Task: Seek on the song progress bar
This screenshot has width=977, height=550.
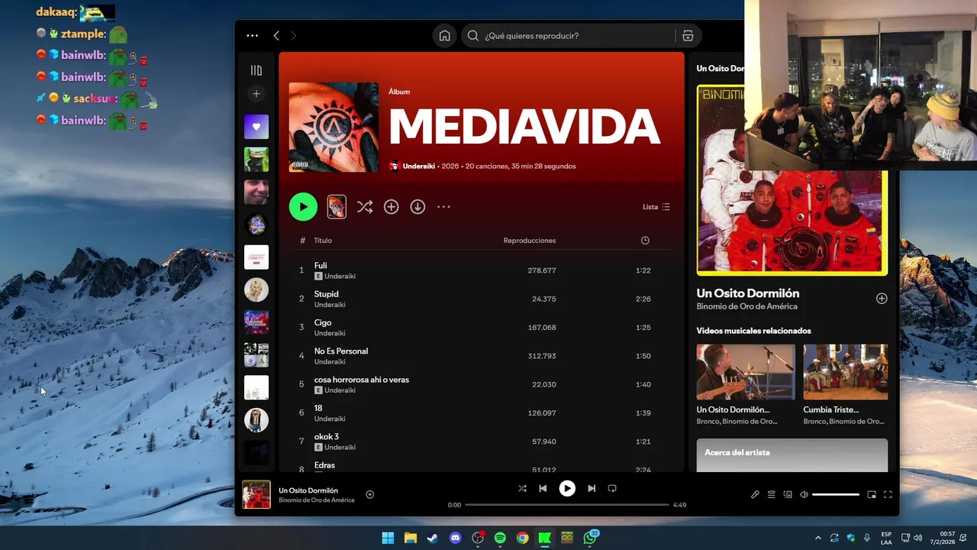Action: [567, 505]
